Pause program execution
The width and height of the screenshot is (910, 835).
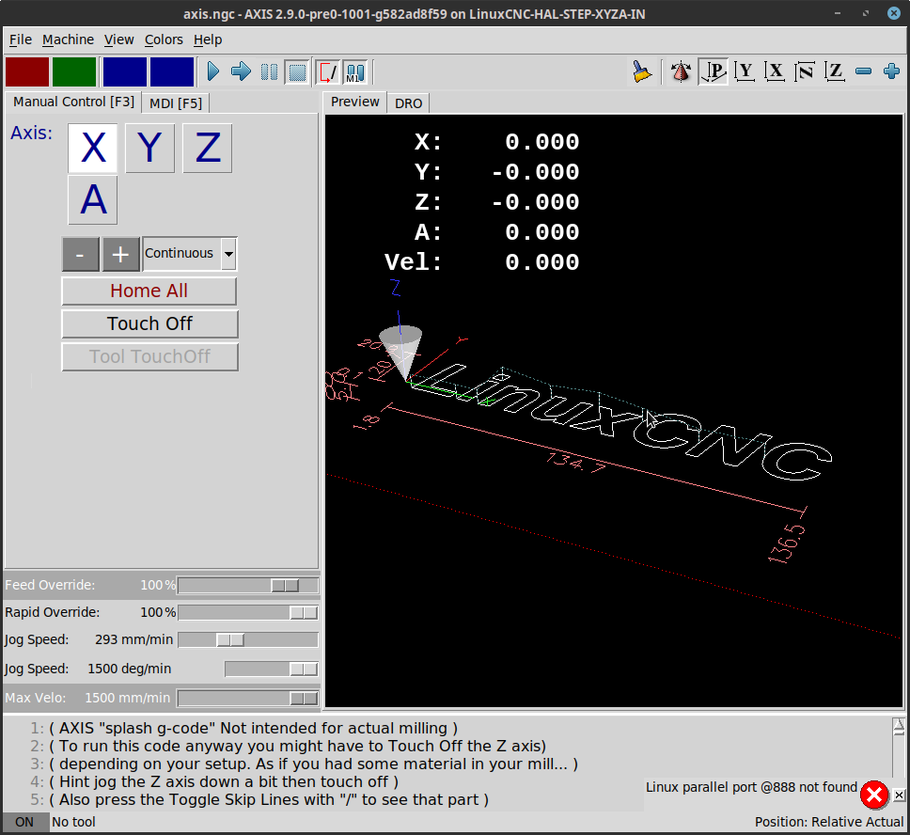tap(269, 72)
